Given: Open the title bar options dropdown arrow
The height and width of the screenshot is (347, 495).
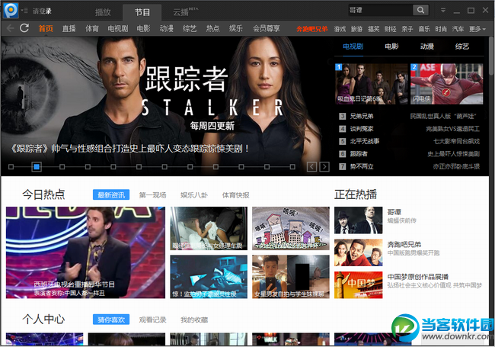Looking at the screenshot, I should pos(443,11).
